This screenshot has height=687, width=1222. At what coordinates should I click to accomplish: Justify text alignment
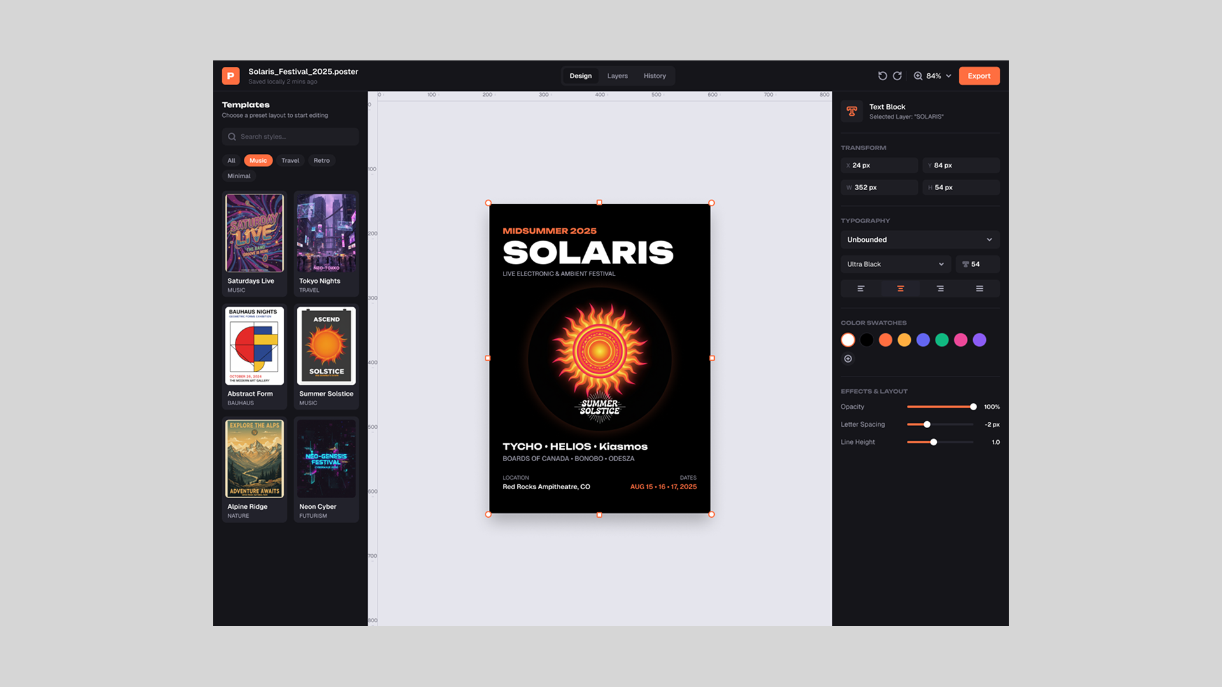coord(980,289)
